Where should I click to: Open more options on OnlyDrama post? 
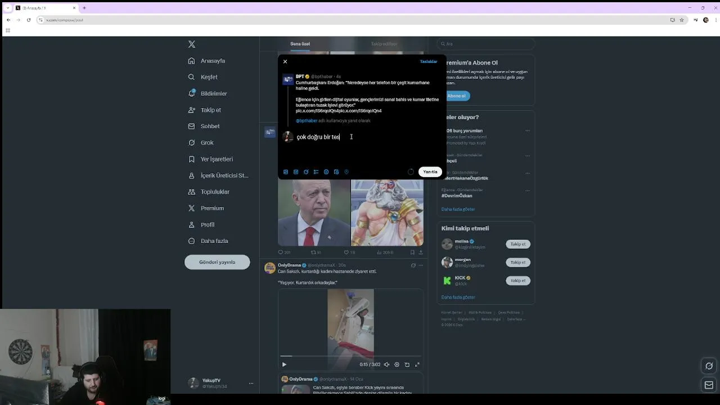coord(421,265)
